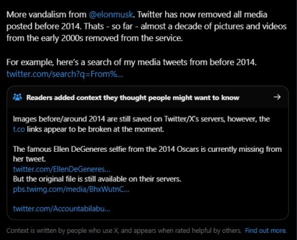Click the "famous Ellen DeGeneres selfie" sentence
The width and height of the screenshot is (297, 240).
[147, 154]
